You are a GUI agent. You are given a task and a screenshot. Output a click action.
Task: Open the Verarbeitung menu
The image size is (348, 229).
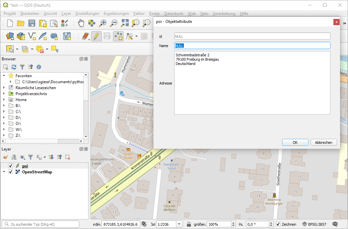coord(224,14)
